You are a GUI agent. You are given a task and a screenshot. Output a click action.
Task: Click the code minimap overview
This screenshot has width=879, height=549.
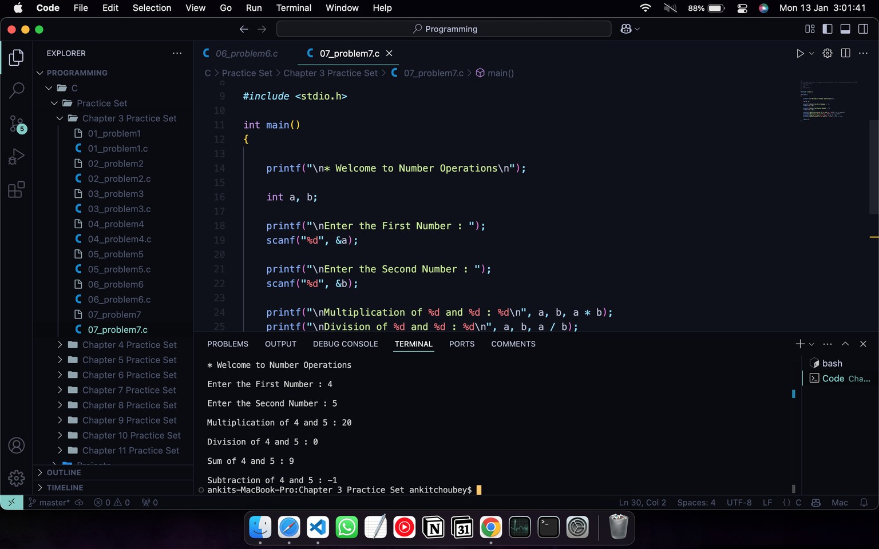click(830, 101)
